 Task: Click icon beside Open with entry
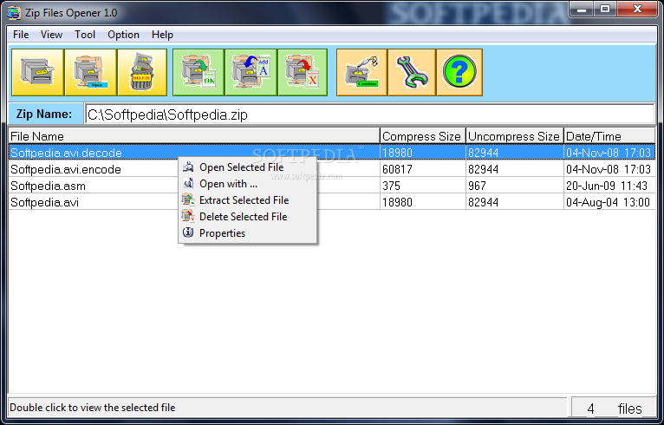[188, 184]
